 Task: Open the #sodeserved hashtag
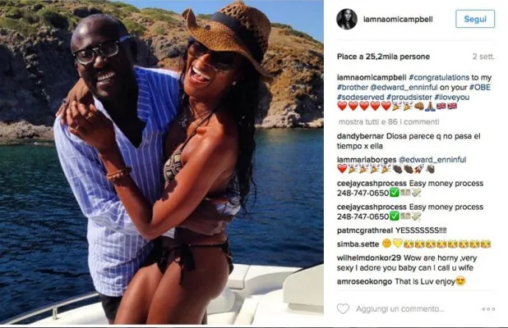click(x=360, y=98)
